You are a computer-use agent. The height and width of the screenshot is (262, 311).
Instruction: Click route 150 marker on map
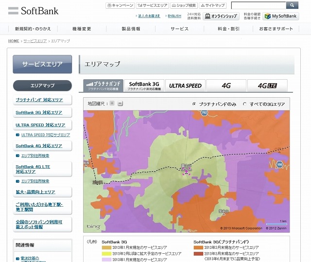(279, 164)
